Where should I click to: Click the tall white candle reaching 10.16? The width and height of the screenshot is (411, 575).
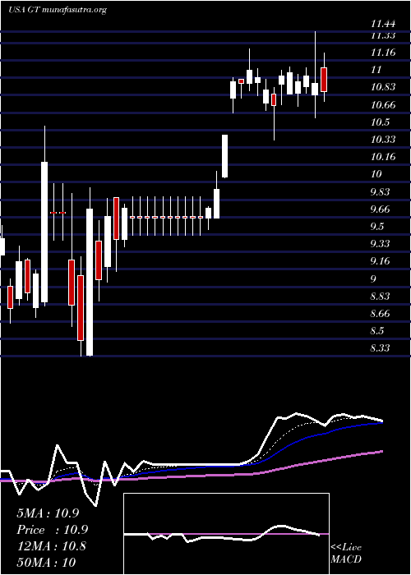44,232
